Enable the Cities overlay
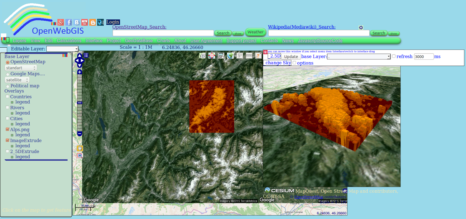The height and width of the screenshot is (219, 466). 8,118
